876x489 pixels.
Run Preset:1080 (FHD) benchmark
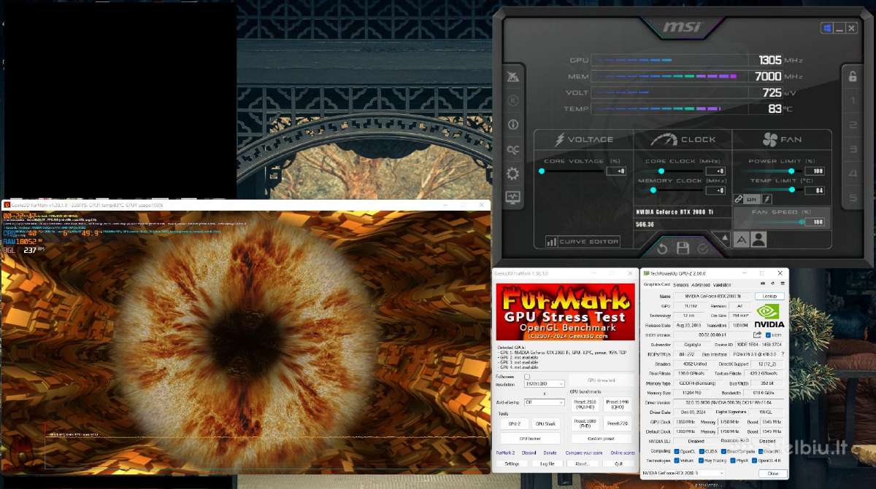[585, 423]
